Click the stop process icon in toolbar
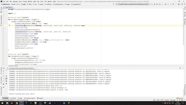 [162, 4]
